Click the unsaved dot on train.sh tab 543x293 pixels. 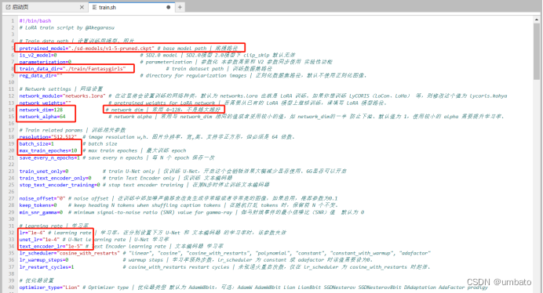pyautogui.click(x=168, y=7)
